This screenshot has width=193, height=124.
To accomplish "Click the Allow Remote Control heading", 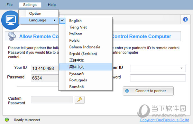I will [39, 37].
